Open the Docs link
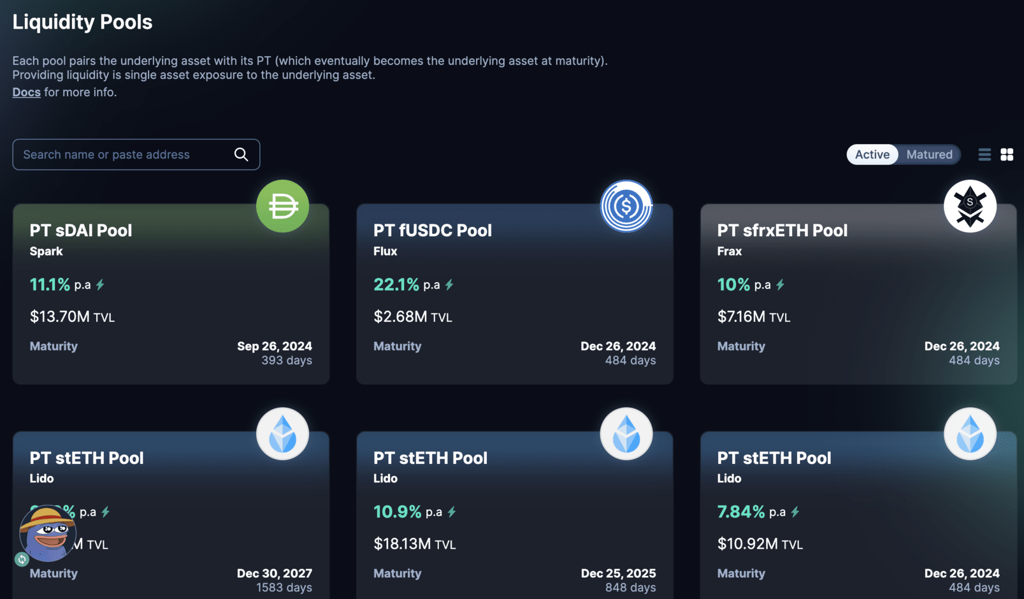The width and height of the screenshot is (1024, 599). (x=26, y=92)
